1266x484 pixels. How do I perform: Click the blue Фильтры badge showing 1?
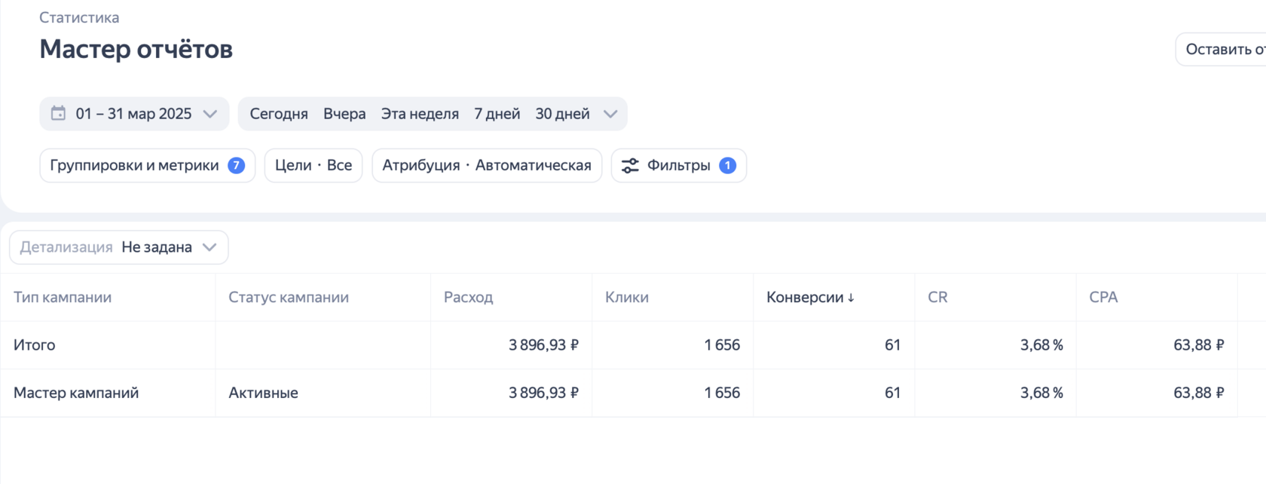727,166
